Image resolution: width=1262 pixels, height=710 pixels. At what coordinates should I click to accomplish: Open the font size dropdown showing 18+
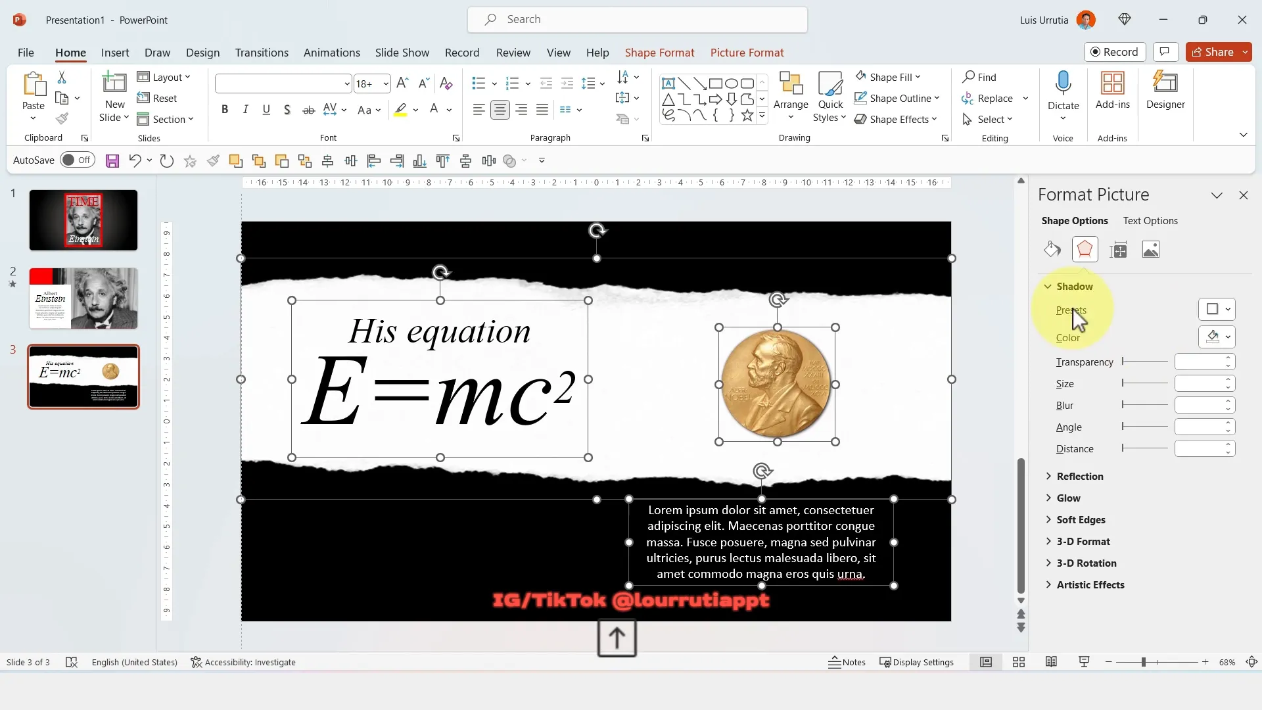point(386,83)
